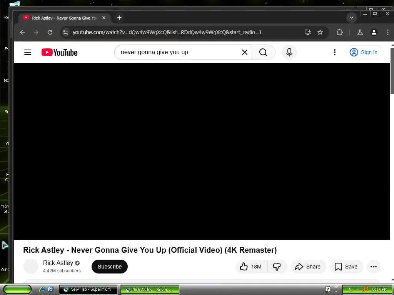Click the 4.42M subscribers text

click(62, 271)
